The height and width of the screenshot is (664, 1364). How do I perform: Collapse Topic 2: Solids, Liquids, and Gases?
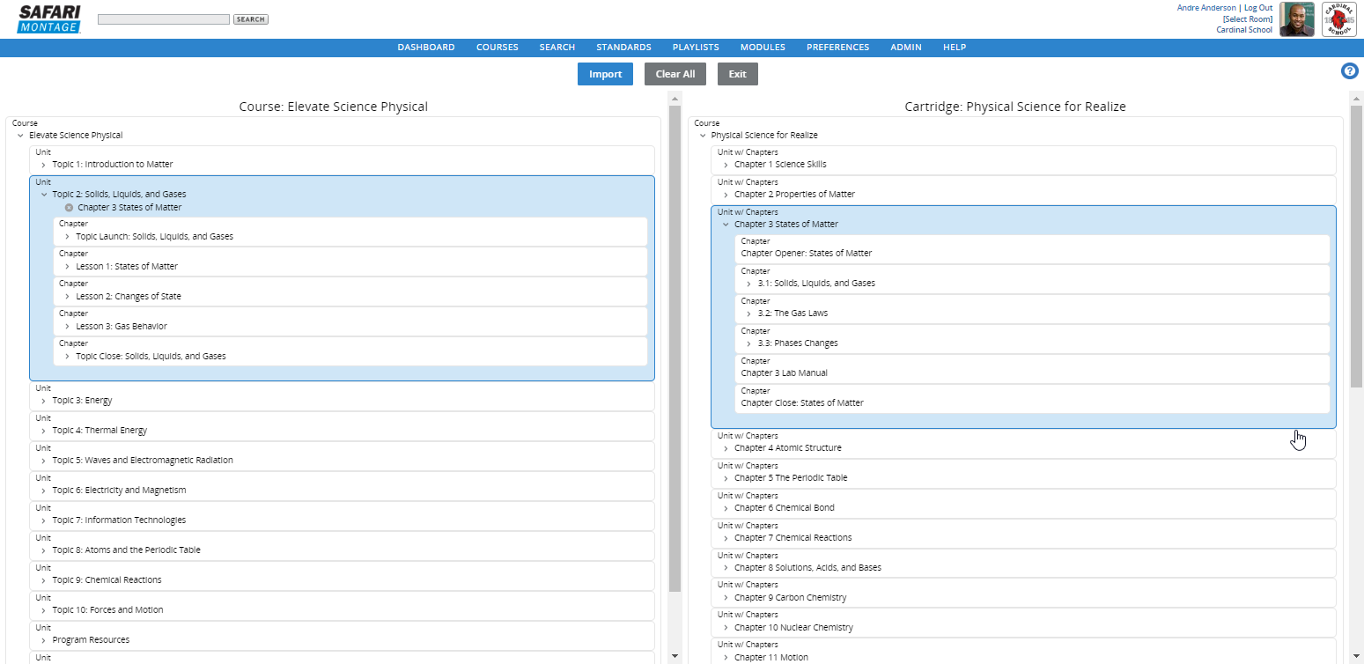point(44,195)
